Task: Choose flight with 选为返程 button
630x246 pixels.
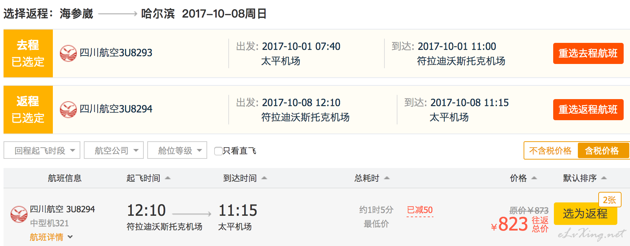Action: [x=585, y=214]
